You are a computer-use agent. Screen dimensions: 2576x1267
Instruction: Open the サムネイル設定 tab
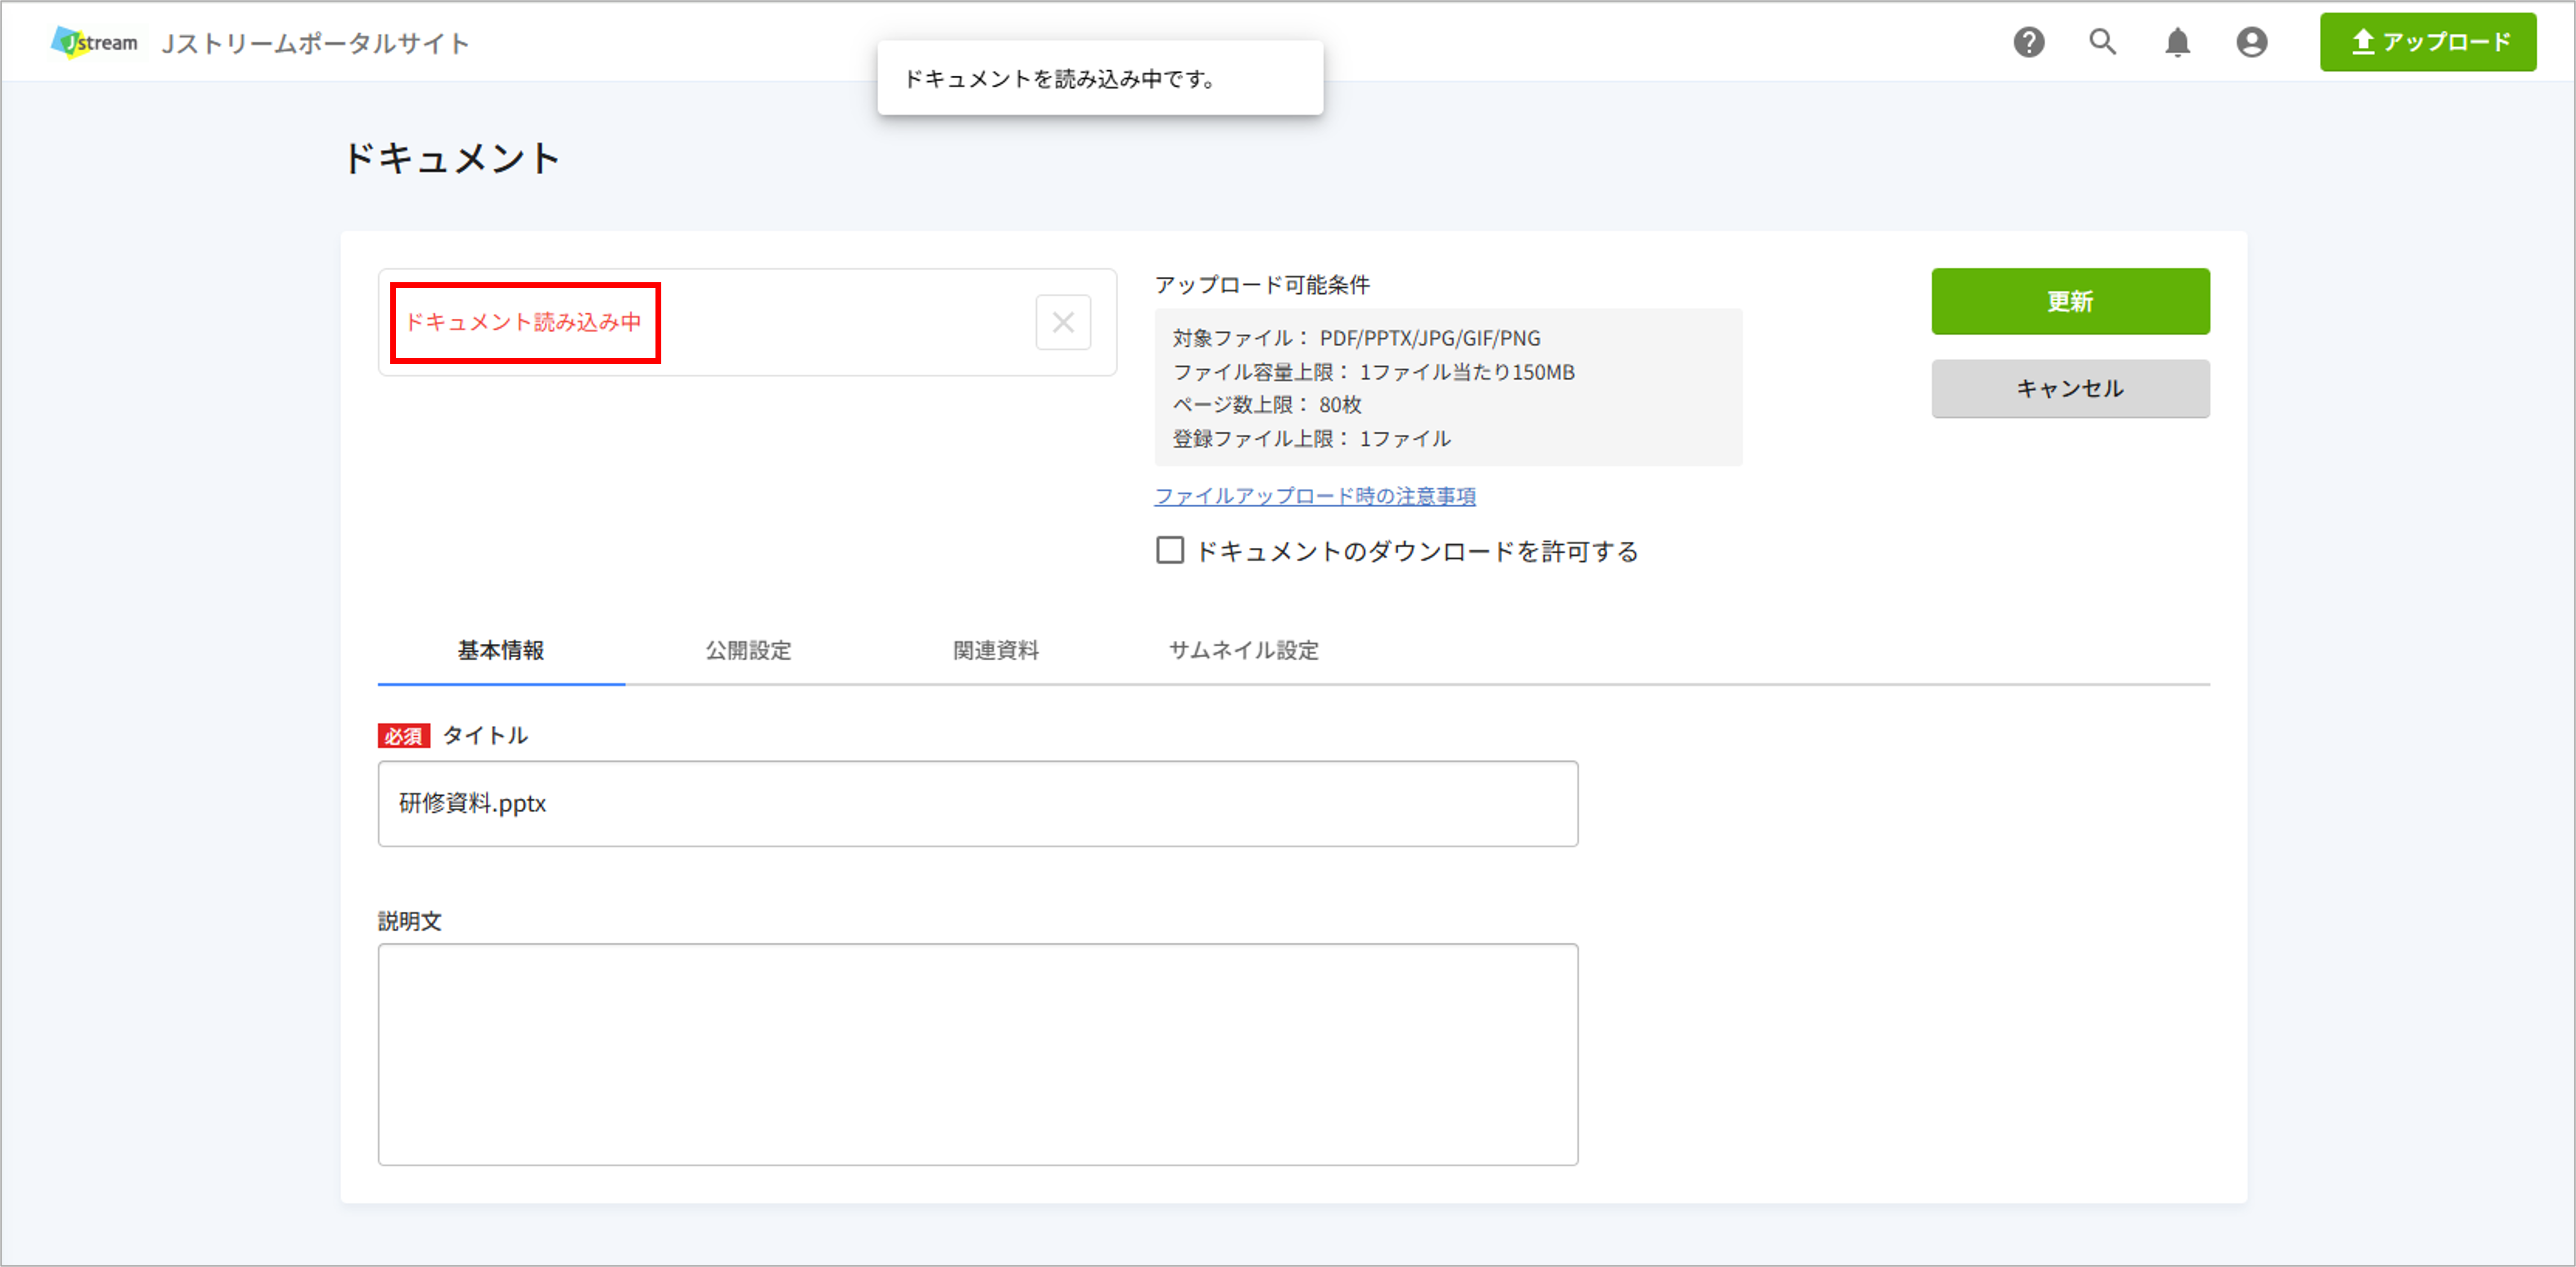1243,651
